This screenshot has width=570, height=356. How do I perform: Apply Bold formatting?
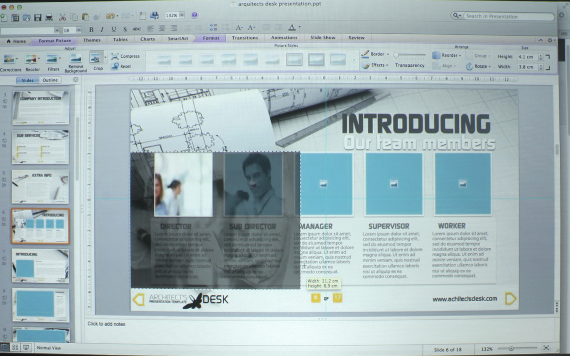(x=91, y=29)
